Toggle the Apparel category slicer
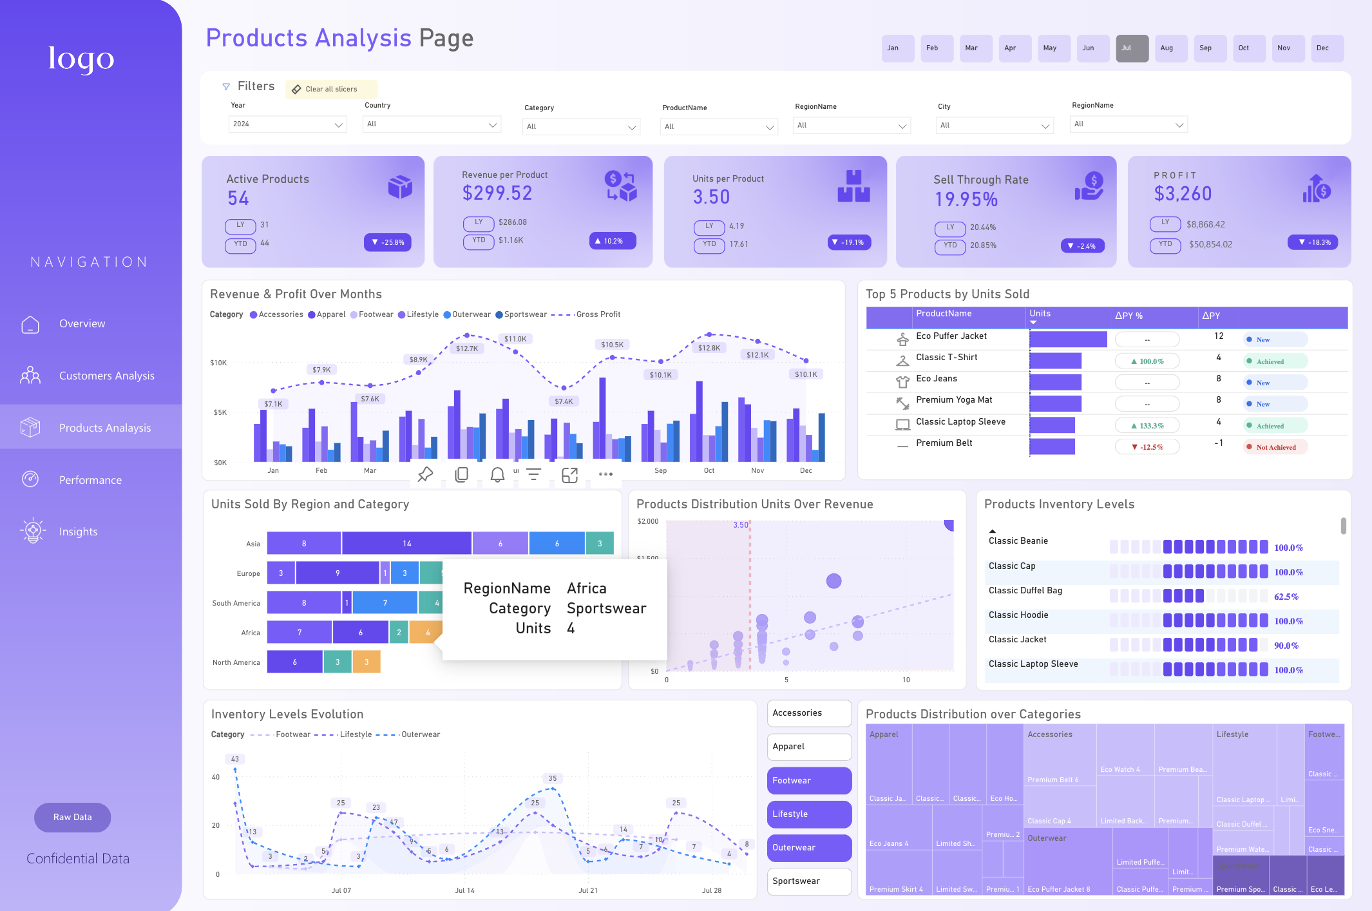 click(809, 747)
